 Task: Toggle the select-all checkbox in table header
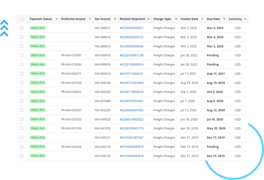tap(22, 19)
